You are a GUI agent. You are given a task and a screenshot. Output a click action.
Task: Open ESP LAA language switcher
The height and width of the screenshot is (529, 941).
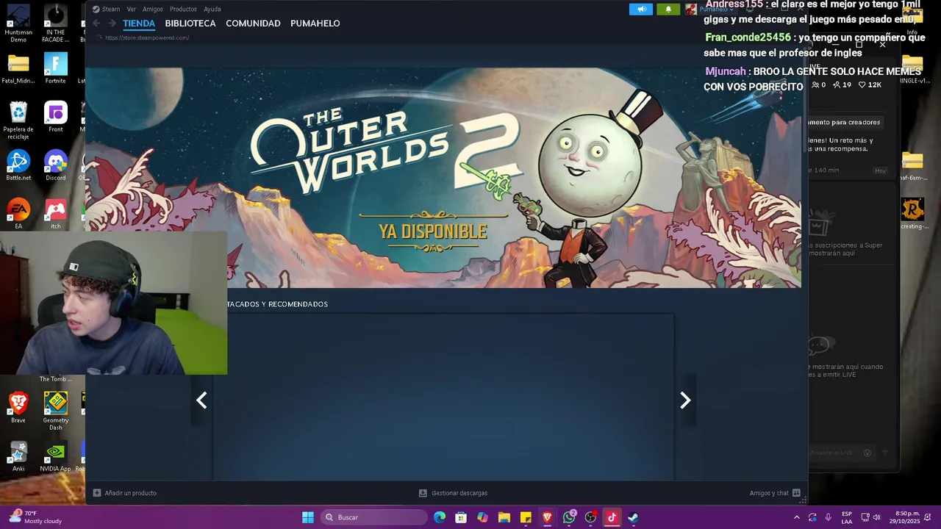(x=847, y=517)
